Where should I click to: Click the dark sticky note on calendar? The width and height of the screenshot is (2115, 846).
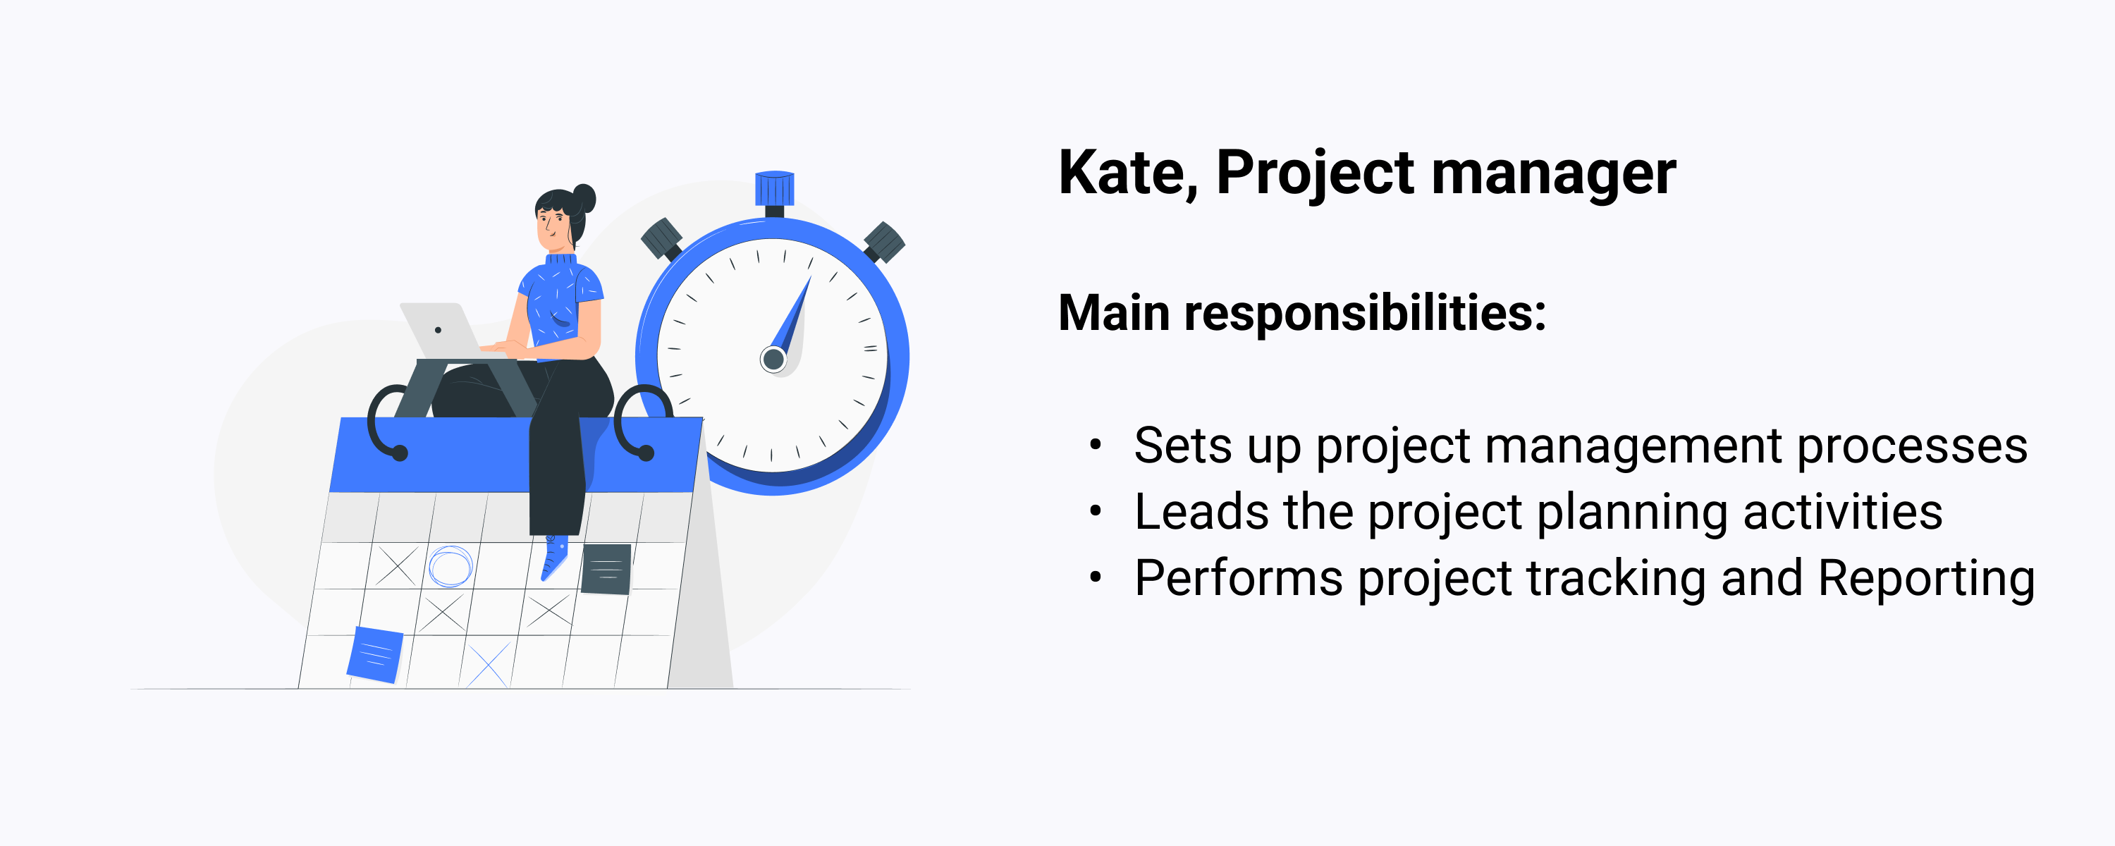click(x=606, y=568)
